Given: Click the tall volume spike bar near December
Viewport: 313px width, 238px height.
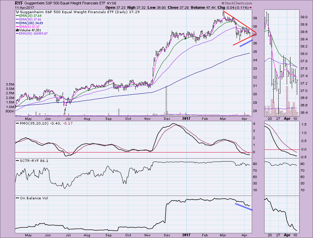Looking at the screenshot, I should (x=166, y=100).
